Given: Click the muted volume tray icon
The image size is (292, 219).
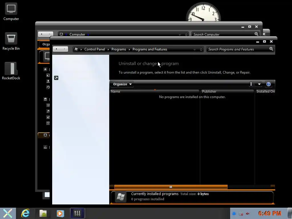Looking at the screenshot, I should (x=248, y=214).
